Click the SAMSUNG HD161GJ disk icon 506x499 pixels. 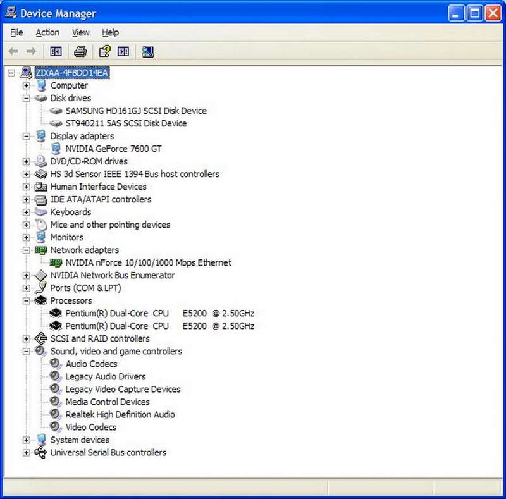(56, 111)
